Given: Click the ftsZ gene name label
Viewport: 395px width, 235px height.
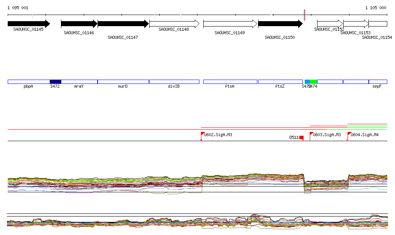Looking at the screenshot, I should (280, 87).
